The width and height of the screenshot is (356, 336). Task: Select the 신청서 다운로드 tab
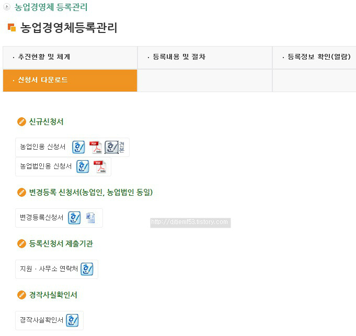click(70, 81)
